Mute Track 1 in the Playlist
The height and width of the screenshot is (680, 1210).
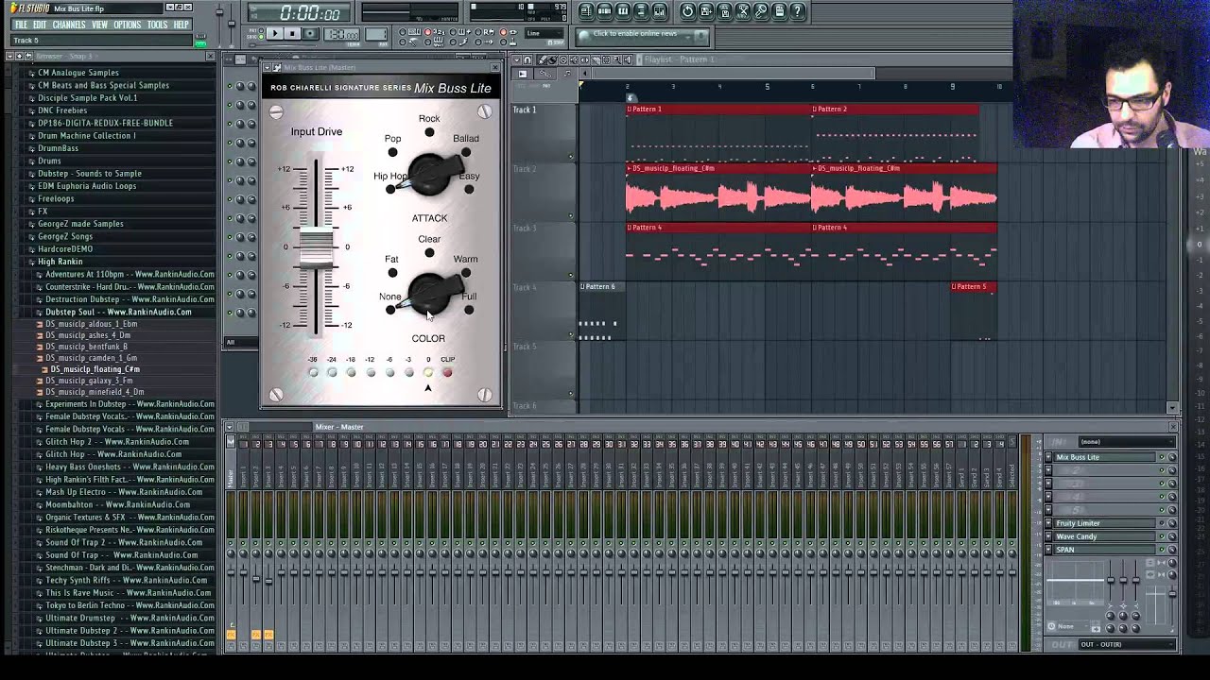pyautogui.click(x=571, y=156)
